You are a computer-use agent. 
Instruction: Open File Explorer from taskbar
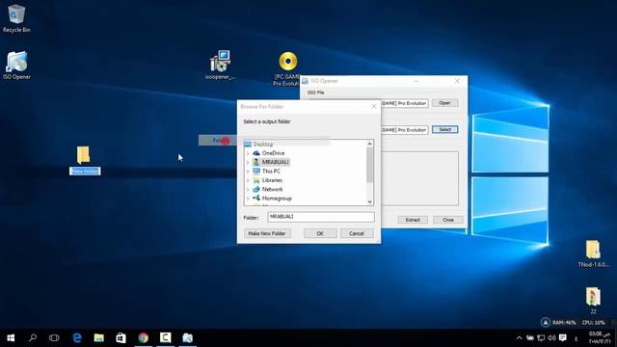tap(98, 337)
